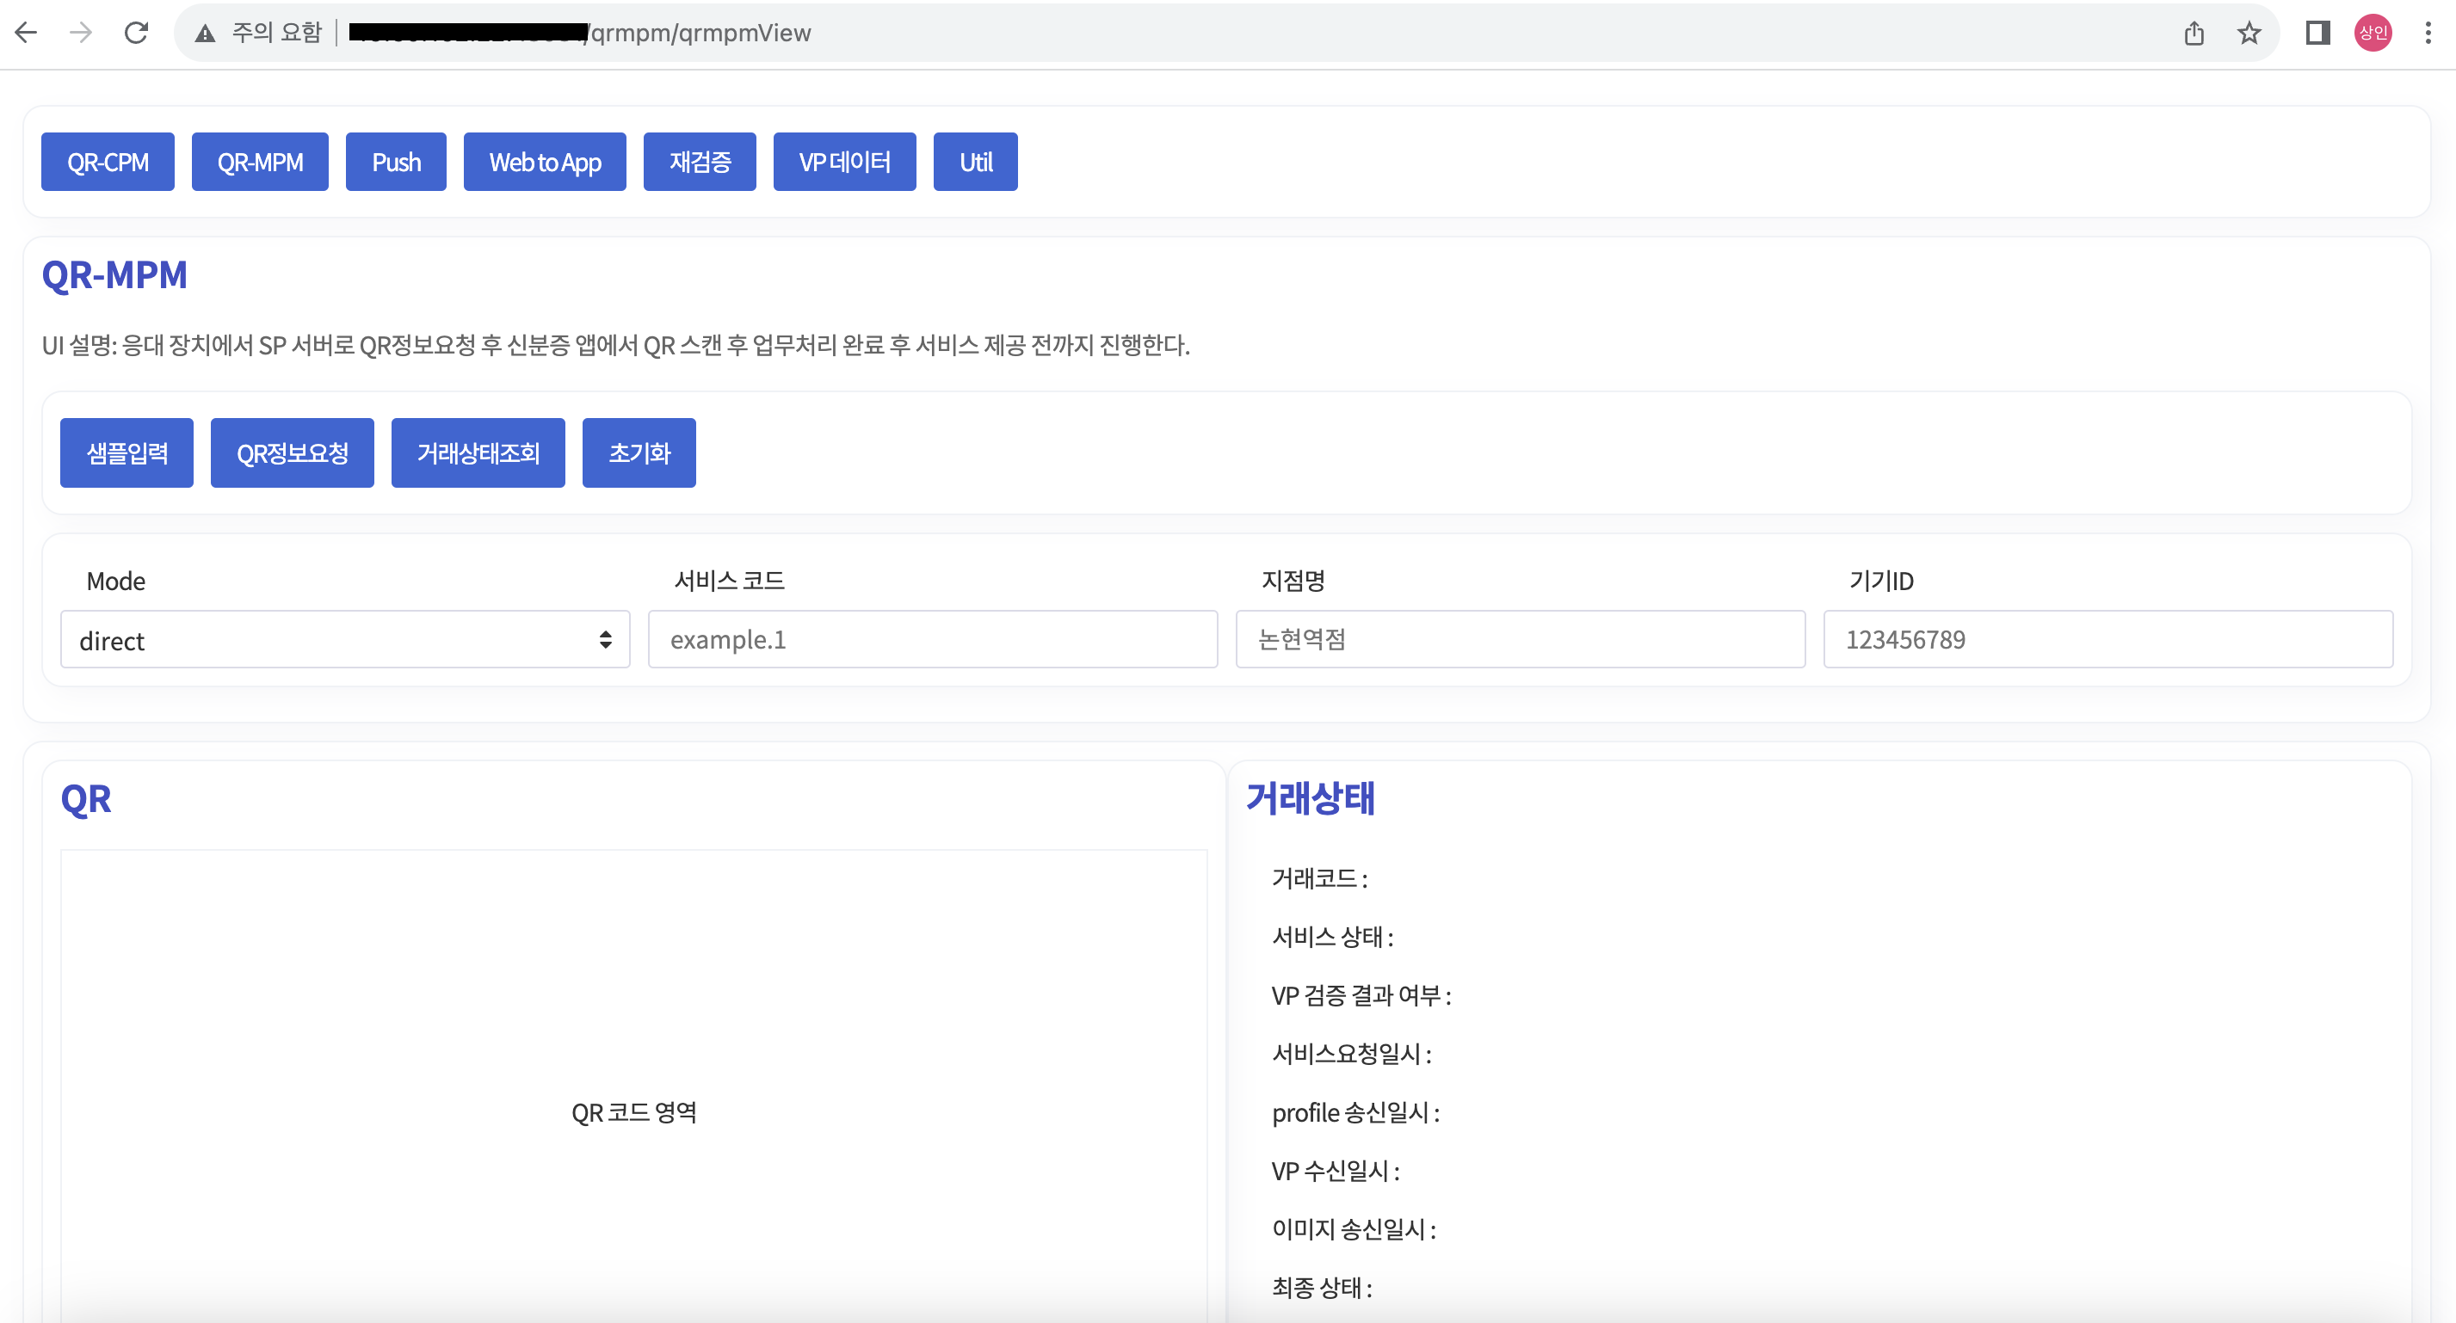The image size is (2456, 1323).
Task: Toggle the browser side panel icon
Action: (2317, 34)
